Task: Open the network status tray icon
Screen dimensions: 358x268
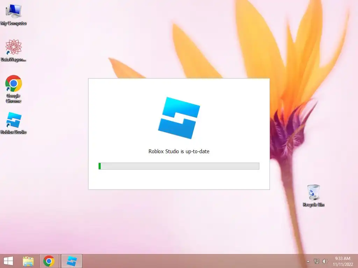Action: click(317, 261)
